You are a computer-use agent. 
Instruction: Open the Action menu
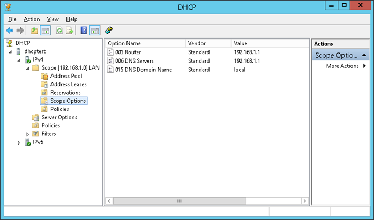click(32, 19)
